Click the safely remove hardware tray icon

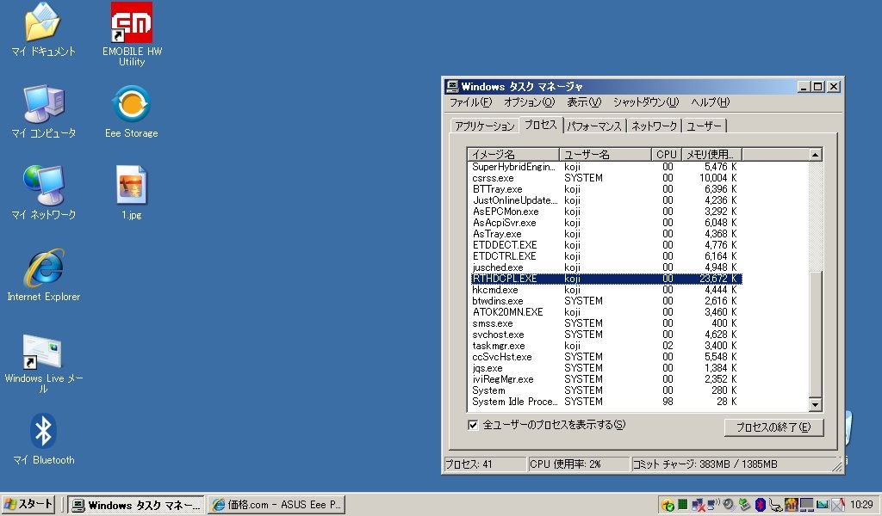click(x=745, y=505)
